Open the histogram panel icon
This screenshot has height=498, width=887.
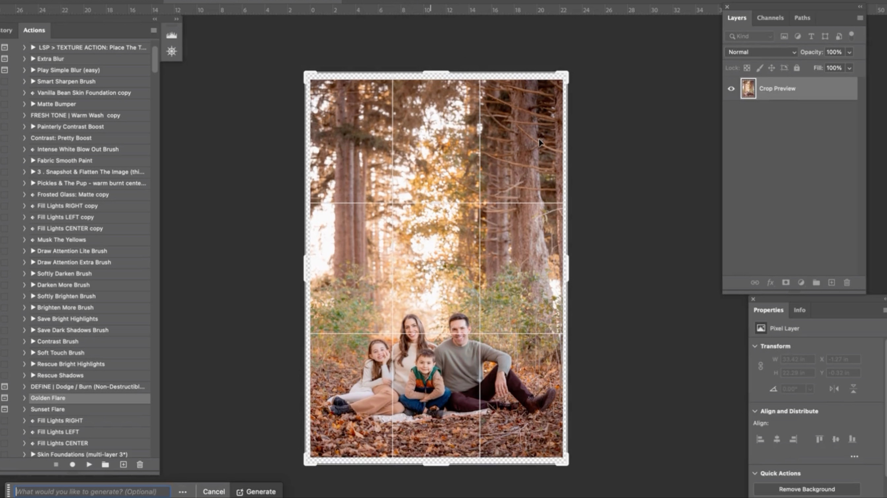(x=172, y=35)
